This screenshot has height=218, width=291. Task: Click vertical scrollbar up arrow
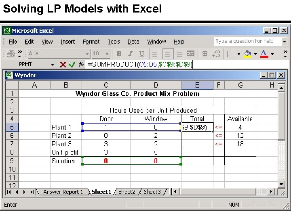pos(281,88)
